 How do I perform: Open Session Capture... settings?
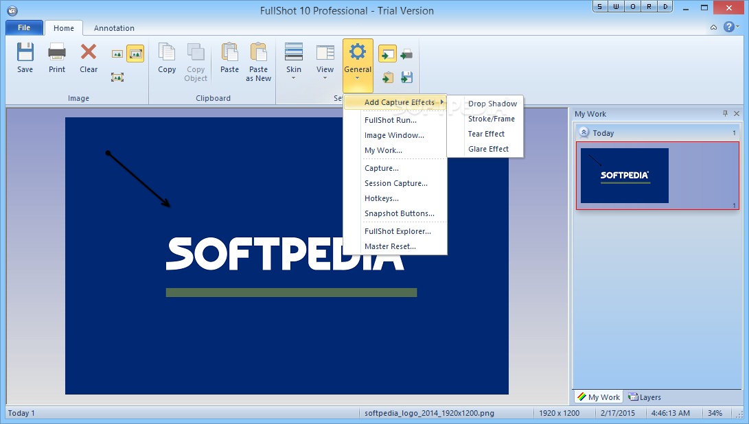pos(395,183)
